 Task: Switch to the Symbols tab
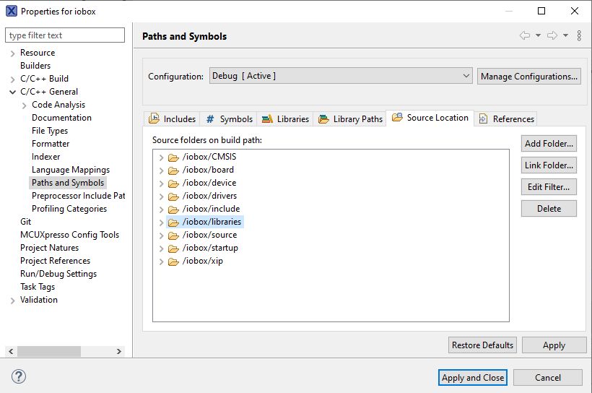(229, 118)
